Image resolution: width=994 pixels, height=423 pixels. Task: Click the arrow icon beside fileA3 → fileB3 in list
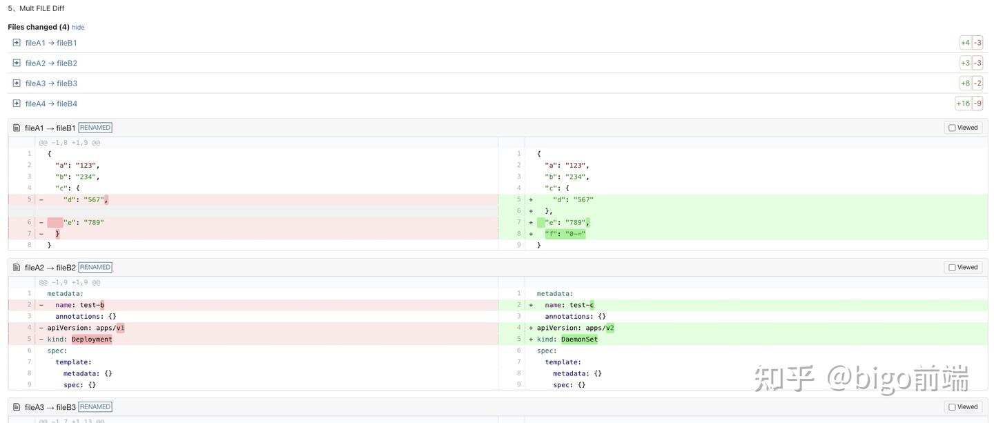click(x=17, y=83)
